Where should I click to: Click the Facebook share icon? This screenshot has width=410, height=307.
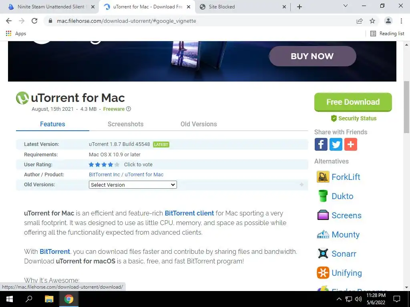[x=321, y=144]
